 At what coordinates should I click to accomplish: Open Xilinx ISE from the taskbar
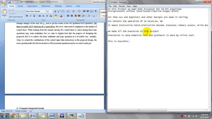point(52,116)
